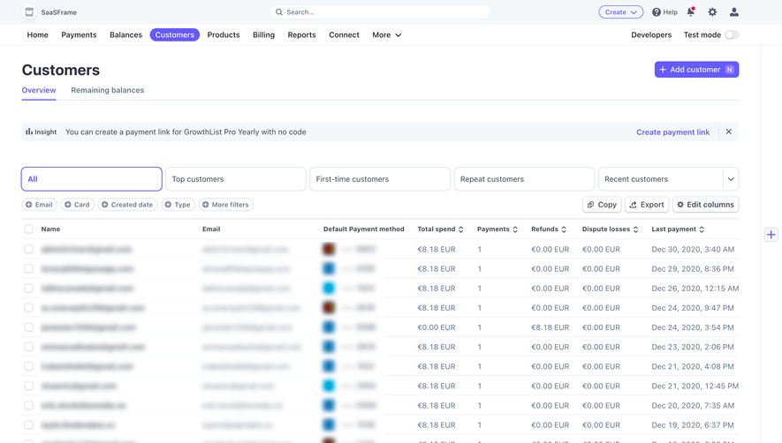Image resolution: width=782 pixels, height=443 pixels.
Task: Click card brand icon in Dec 30 row
Action: pyautogui.click(x=329, y=249)
